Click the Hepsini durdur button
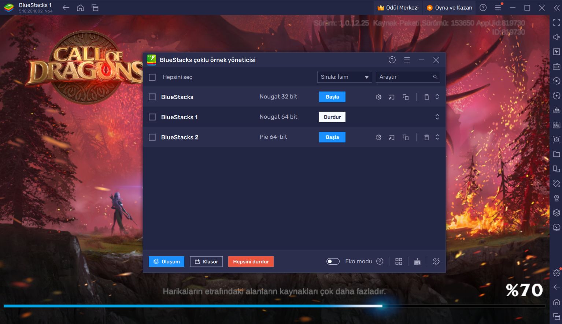This screenshot has width=562, height=324. coord(251,261)
